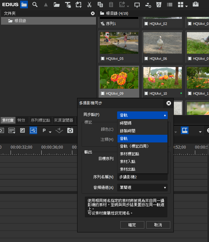
Task: Switch to the 特效 tab
Action: click(x=21, y=120)
